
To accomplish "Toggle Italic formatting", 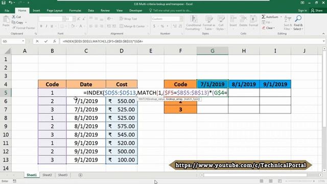I will pos(46,26).
